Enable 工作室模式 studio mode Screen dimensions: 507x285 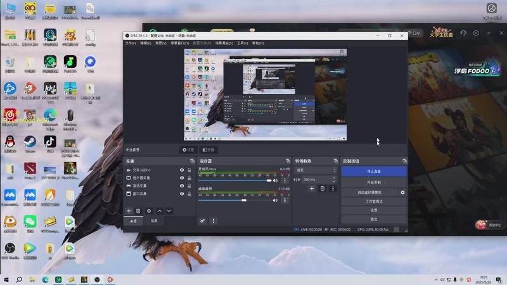pyautogui.click(x=374, y=201)
